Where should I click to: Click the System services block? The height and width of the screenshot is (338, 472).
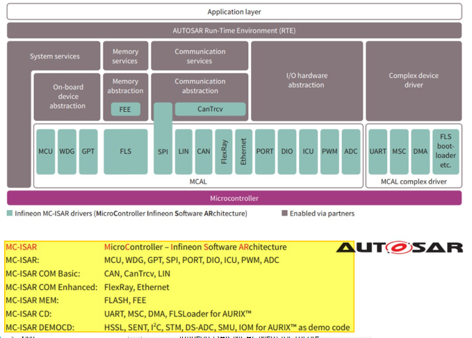click(54, 56)
